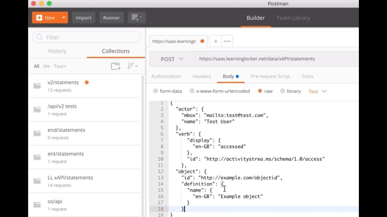Image resolution: width=387 pixels, height=217 pixels.
Task: Open the Tests tab
Action: pos(307,76)
